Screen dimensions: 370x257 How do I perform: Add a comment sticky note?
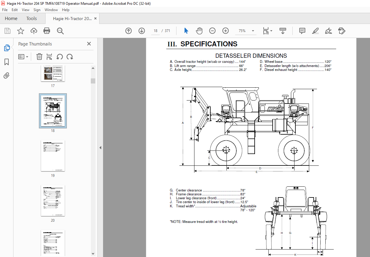tap(302, 31)
